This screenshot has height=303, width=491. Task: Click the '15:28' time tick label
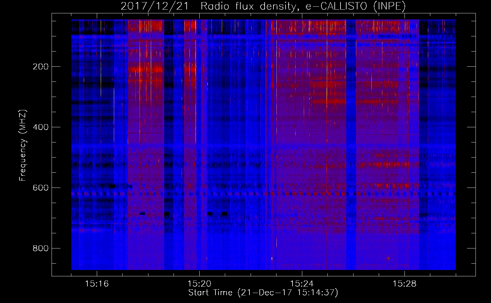(x=405, y=284)
